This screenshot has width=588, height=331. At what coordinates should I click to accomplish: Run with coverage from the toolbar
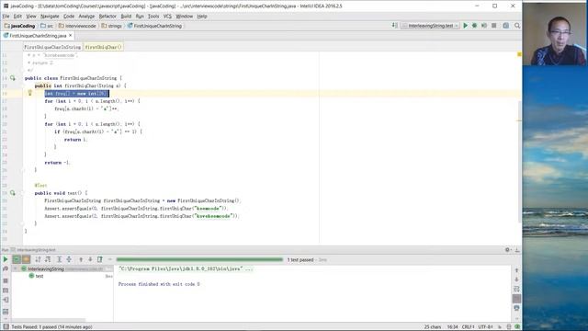[484, 26]
